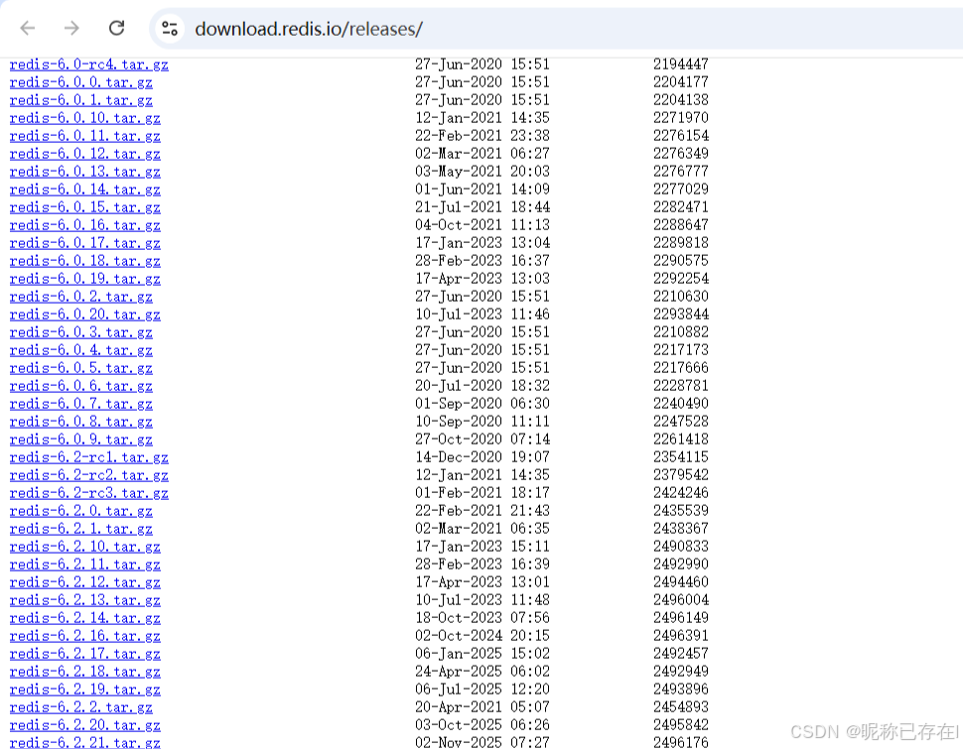Download redis-6.2-rc1.tar.gz
The image size is (963, 749).
(x=89, y=457)
